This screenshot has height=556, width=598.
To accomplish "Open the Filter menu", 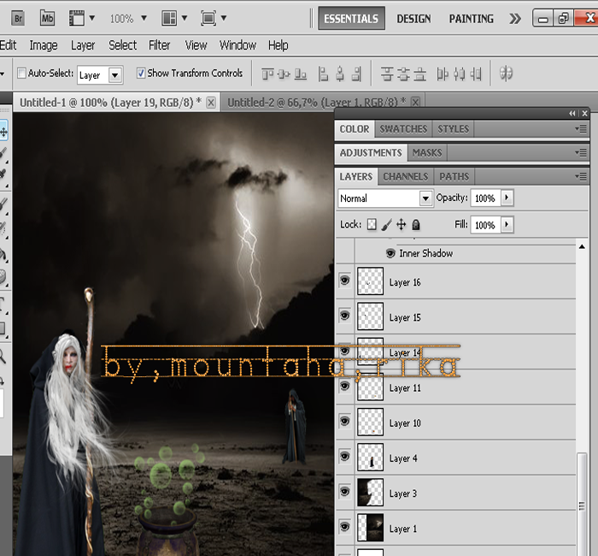I will (160, 45).
